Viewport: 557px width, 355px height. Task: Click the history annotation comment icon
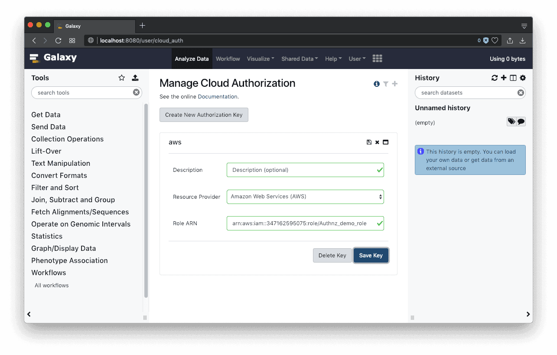tap(521, 122)
